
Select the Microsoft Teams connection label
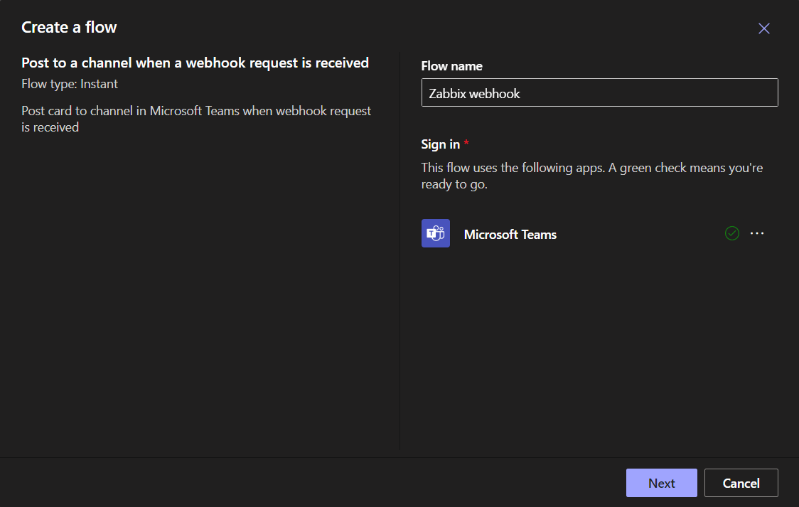[x=510, y=235]
